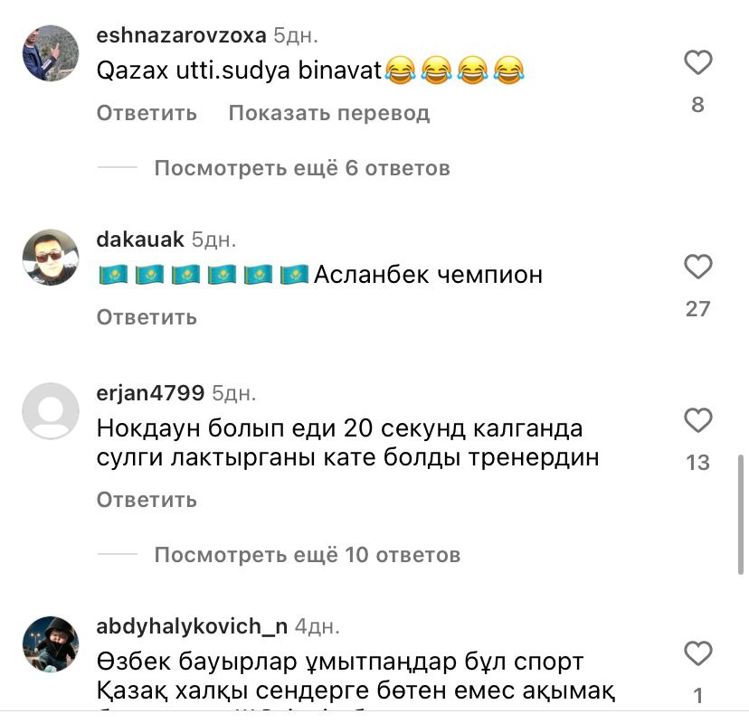
Task: Reply to erjan4799's comment via Ответить
Action: [x=147, y=500]
